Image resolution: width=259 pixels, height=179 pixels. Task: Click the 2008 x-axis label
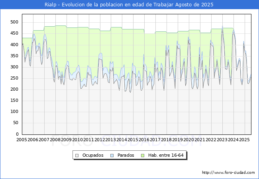point(55,140)
